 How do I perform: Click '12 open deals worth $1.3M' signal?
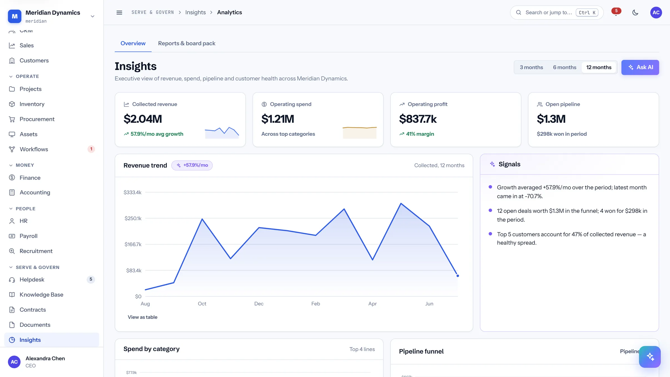[572, 215]
